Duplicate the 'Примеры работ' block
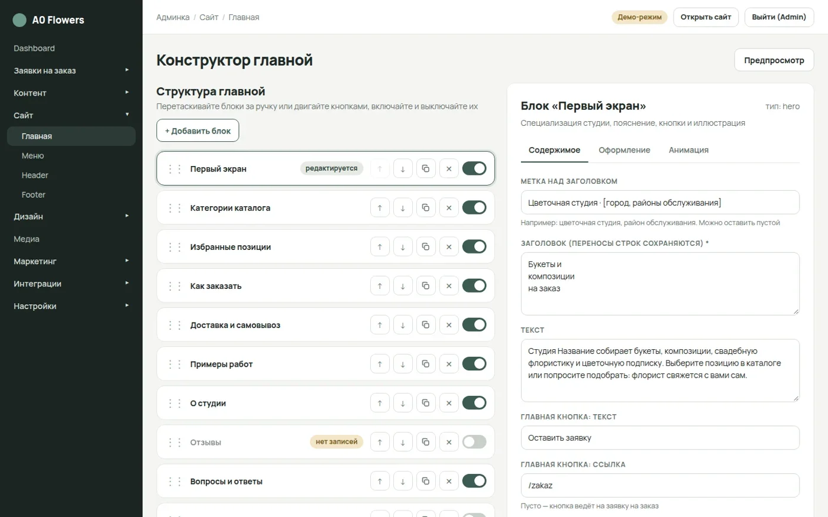This screenshot has width=828, height=517. pos(426,364)
